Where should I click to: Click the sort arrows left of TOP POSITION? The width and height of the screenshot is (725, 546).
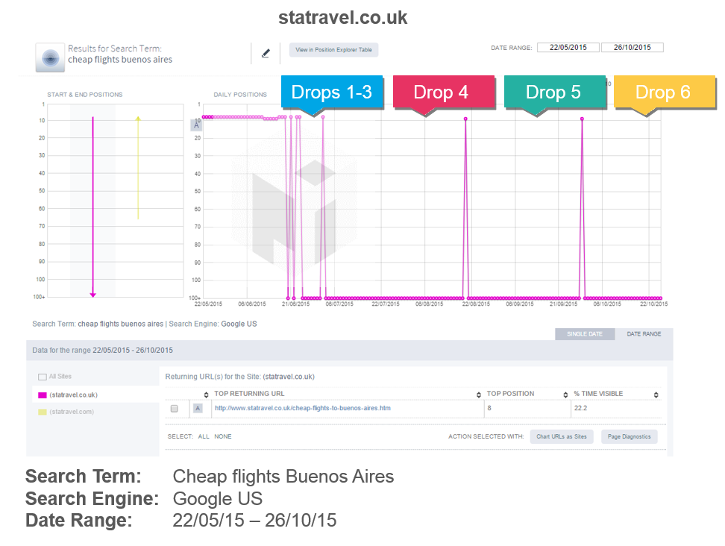[x=479, y=395]
